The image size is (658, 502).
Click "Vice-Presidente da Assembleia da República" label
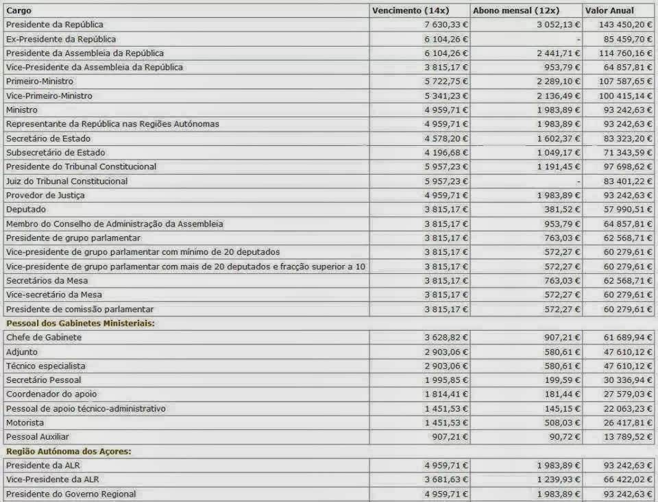click(95, 68)
